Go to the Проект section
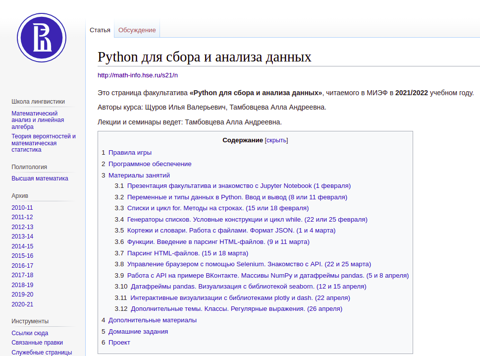The width and height of the screenshot is (480, 356). tap(119, 343)
